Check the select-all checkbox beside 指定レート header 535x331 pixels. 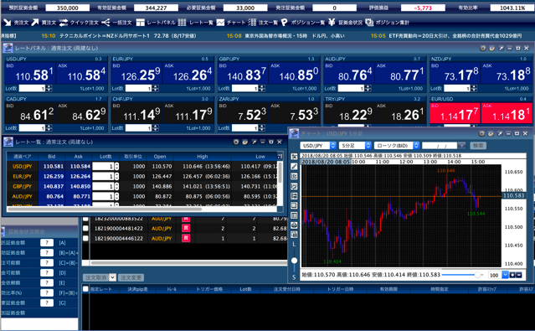pyautogui.click(x=85, y=289)
